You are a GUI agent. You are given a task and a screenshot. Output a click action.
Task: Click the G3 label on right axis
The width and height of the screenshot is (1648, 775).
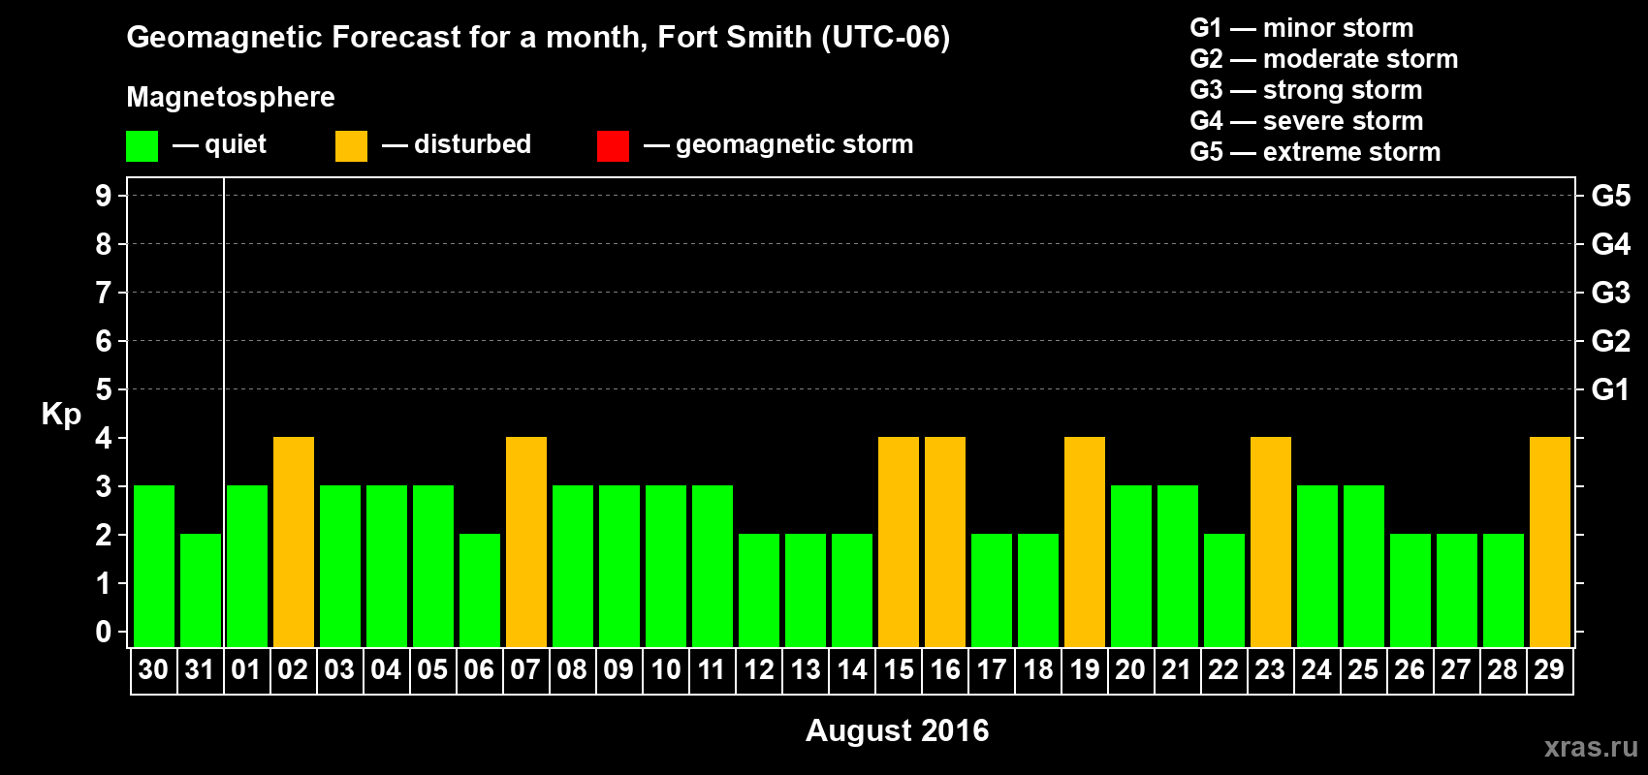tap(1611, 293)
